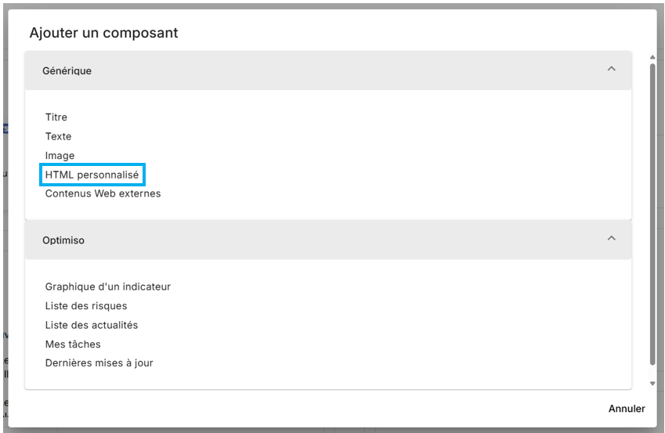Add the Mes tâches component
The image size is (665, 433).
pyautogui.click(x=73, y=344)
